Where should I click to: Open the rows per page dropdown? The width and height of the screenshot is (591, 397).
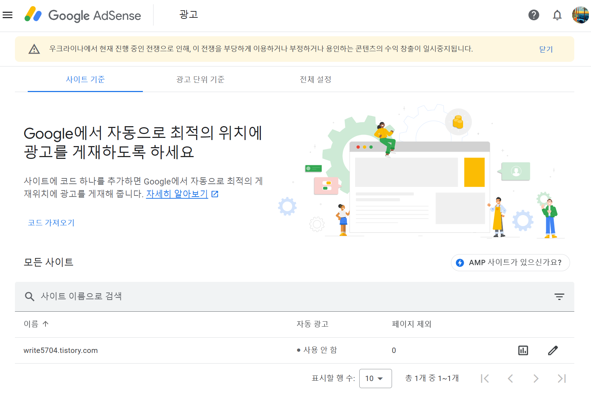pos(375,379)
